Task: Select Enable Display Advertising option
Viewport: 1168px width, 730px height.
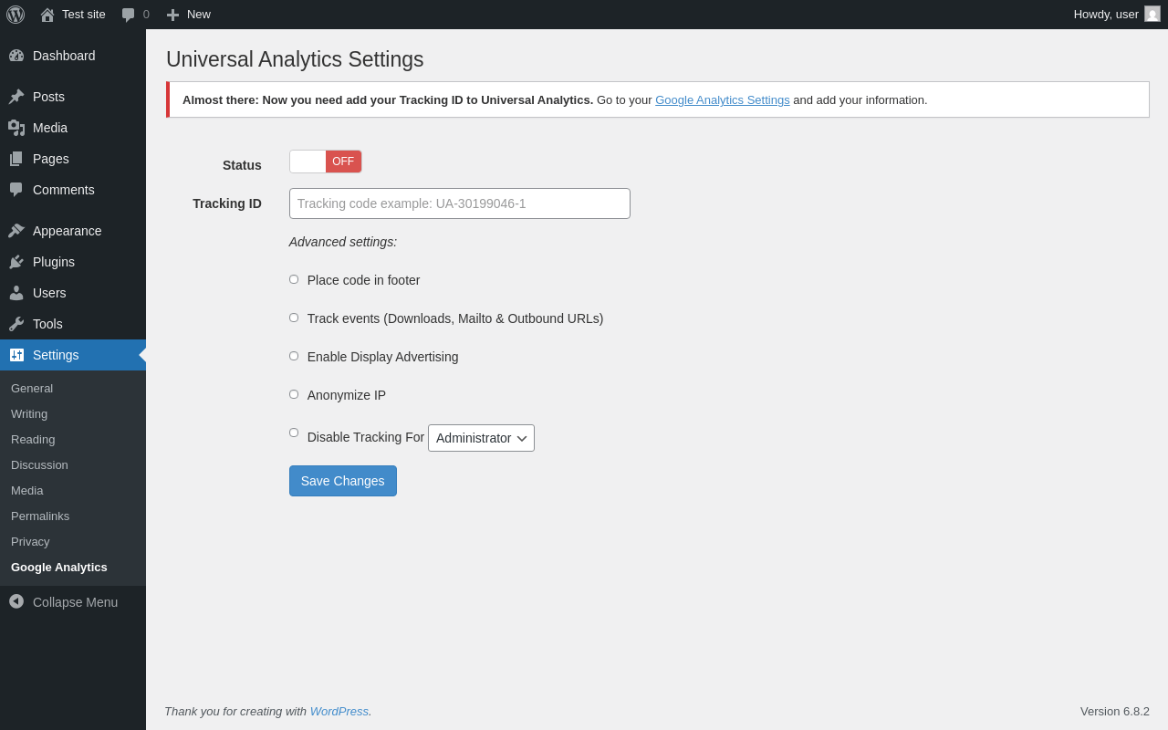Action: (x=294, y=356)
